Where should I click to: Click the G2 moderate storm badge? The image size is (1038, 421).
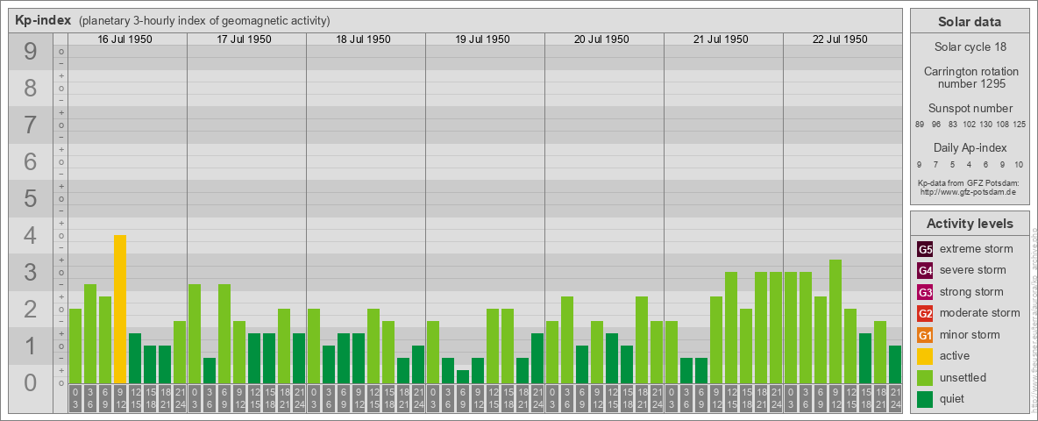(925, 313)
